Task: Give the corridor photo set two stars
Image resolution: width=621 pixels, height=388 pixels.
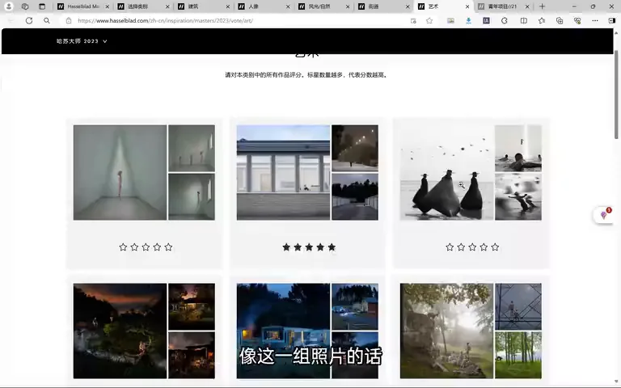Action: click(x=134, y=247)
